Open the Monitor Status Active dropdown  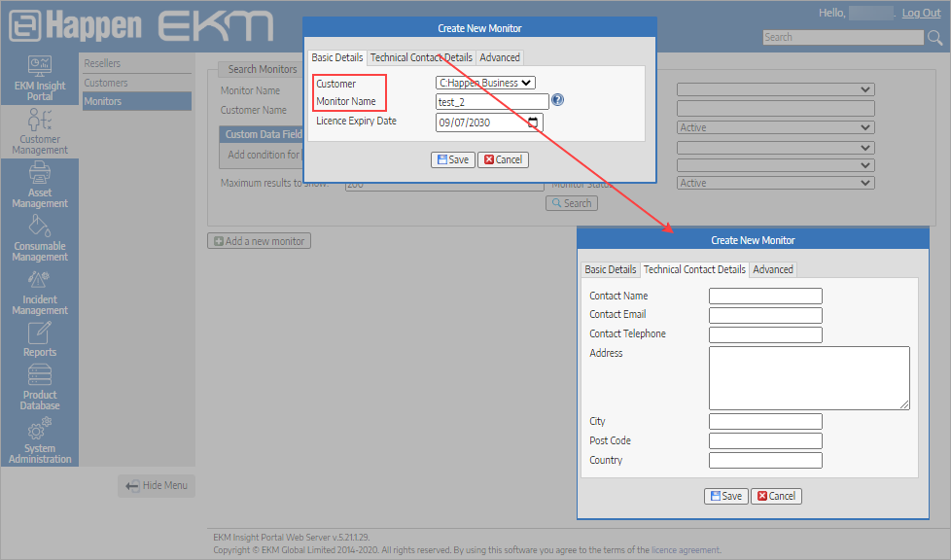tap(776, 183)
